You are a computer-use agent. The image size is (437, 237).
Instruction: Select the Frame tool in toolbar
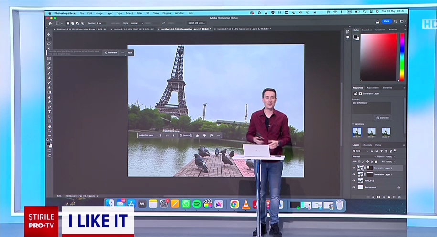[x=49, y=59]
